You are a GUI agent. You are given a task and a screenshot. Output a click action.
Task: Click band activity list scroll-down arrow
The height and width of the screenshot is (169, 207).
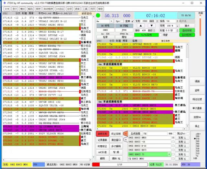(x=93, y=157)
